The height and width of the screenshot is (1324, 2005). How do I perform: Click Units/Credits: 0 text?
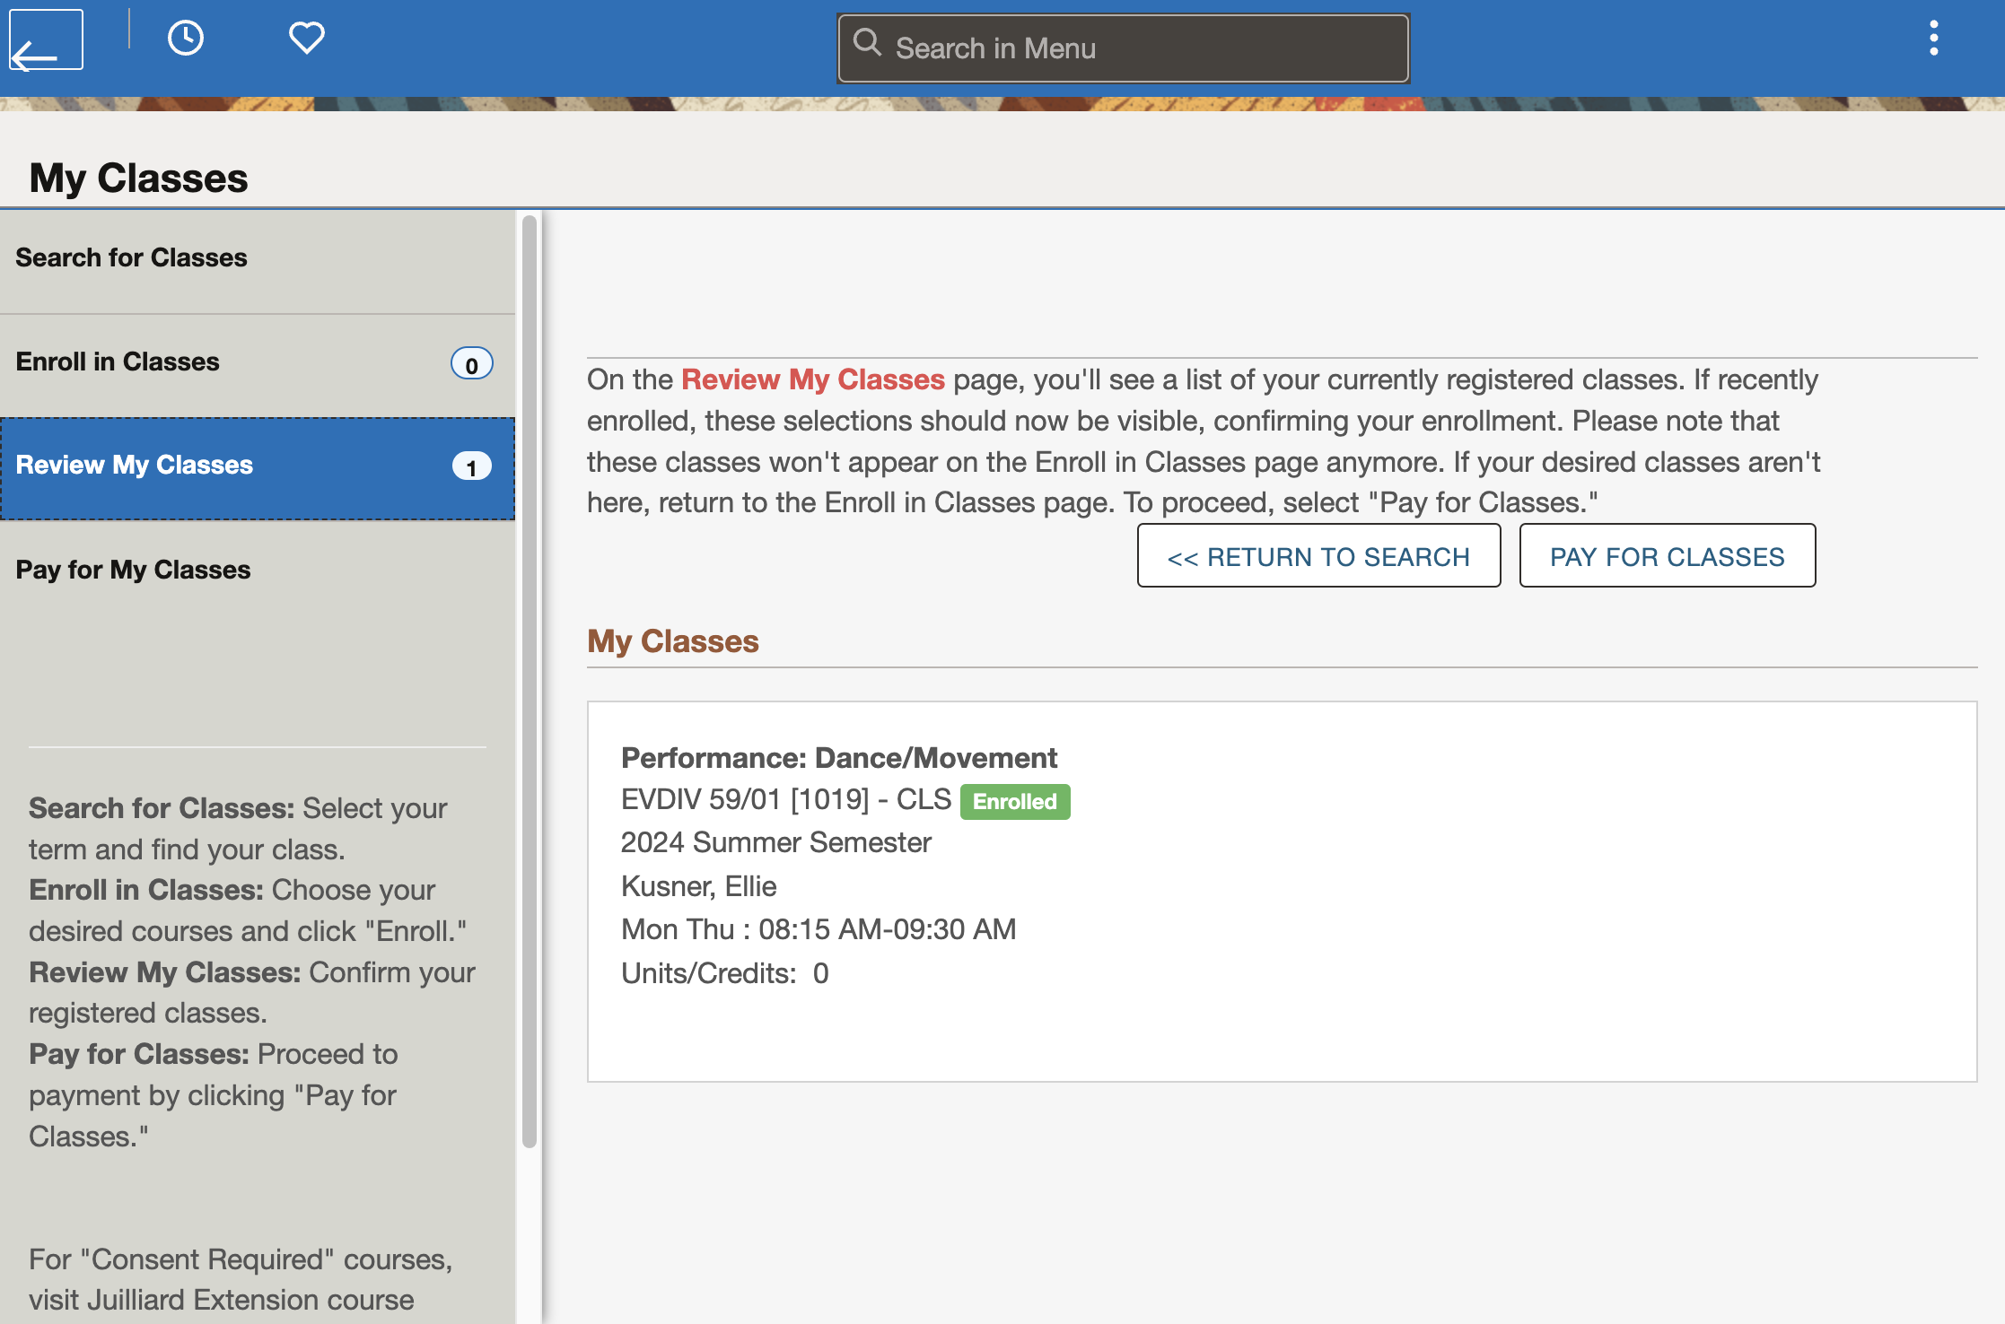click(x=725, y=973)
